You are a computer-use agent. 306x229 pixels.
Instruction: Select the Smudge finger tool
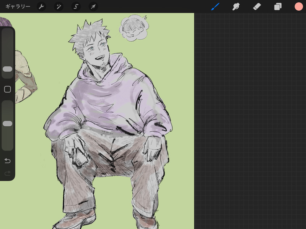click(x=236, y=6)
